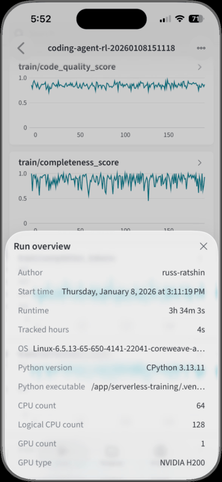Tap the Runtime 3h 34m 3s value
222x482 pixels.
(187, 310)
